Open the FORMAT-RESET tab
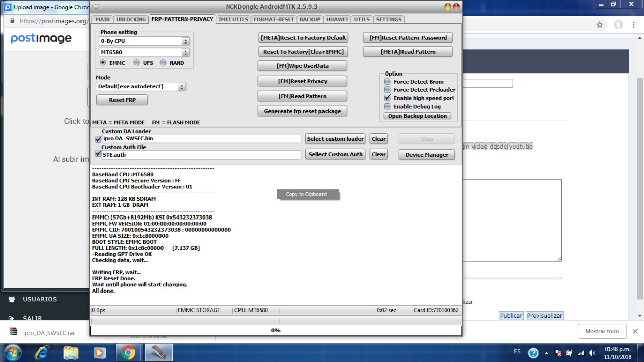Viewport: 644px width, 362px height. coord(274,19)
